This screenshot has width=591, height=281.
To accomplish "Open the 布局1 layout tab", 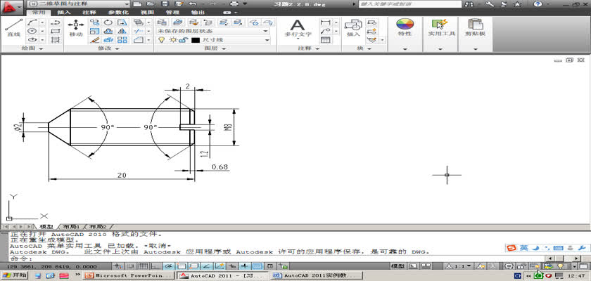I will 71,227.
